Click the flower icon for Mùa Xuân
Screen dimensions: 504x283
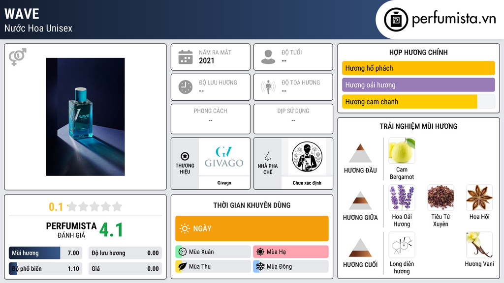click(183, 252)
